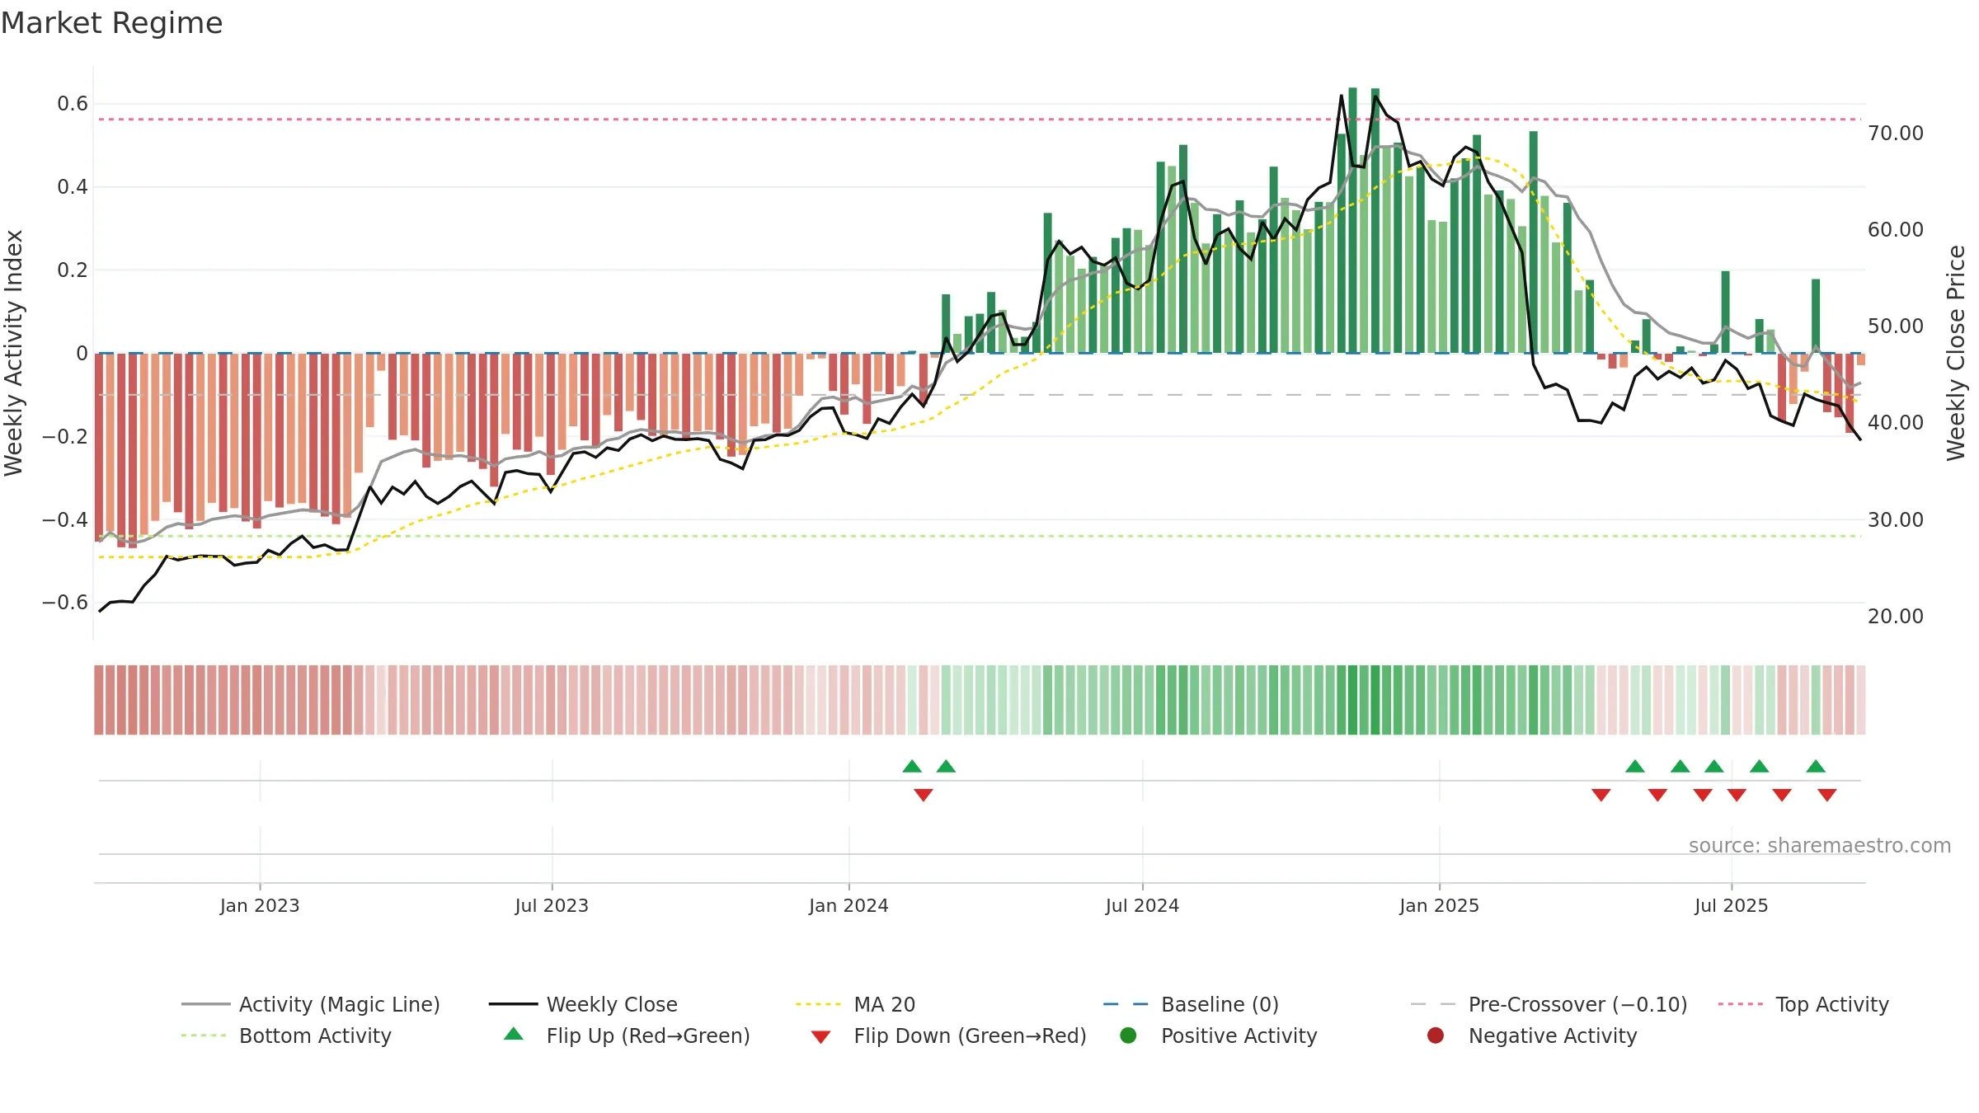Click the Jan 2024 x-axis label
The image size is (1979, 1113).
click(848, 905)
